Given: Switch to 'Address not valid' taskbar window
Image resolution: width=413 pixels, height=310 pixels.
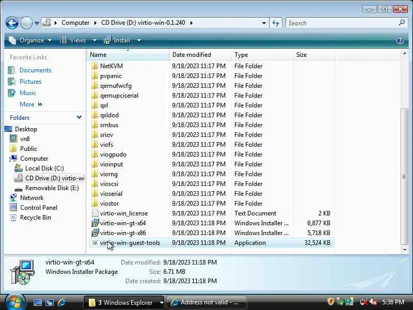Looking at the screenshot, I should [206, 303].
